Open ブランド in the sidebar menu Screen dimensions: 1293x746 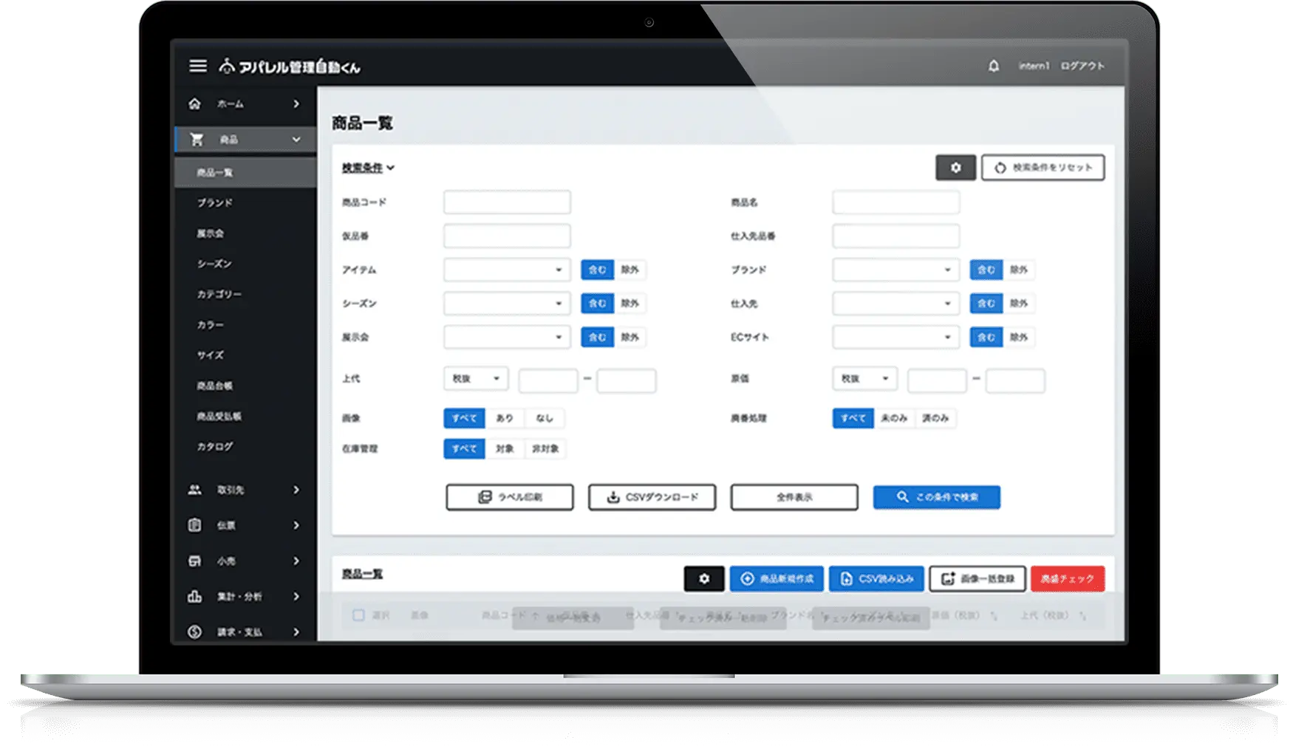[215, 203]
